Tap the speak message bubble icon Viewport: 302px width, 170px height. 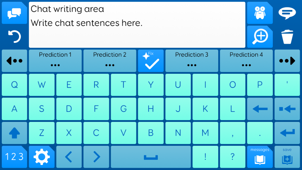tap(287, 13)
